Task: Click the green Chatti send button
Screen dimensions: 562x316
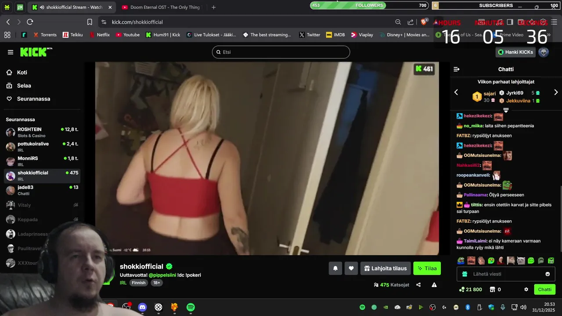Action: click(x=544, y=289)
